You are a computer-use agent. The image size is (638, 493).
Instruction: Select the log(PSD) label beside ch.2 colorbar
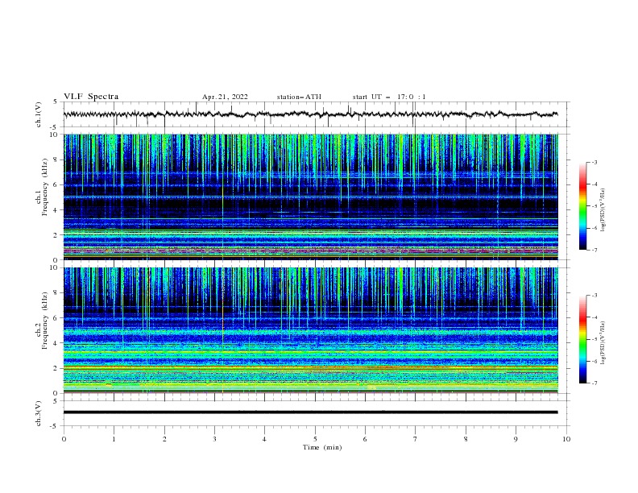[603, 343]
